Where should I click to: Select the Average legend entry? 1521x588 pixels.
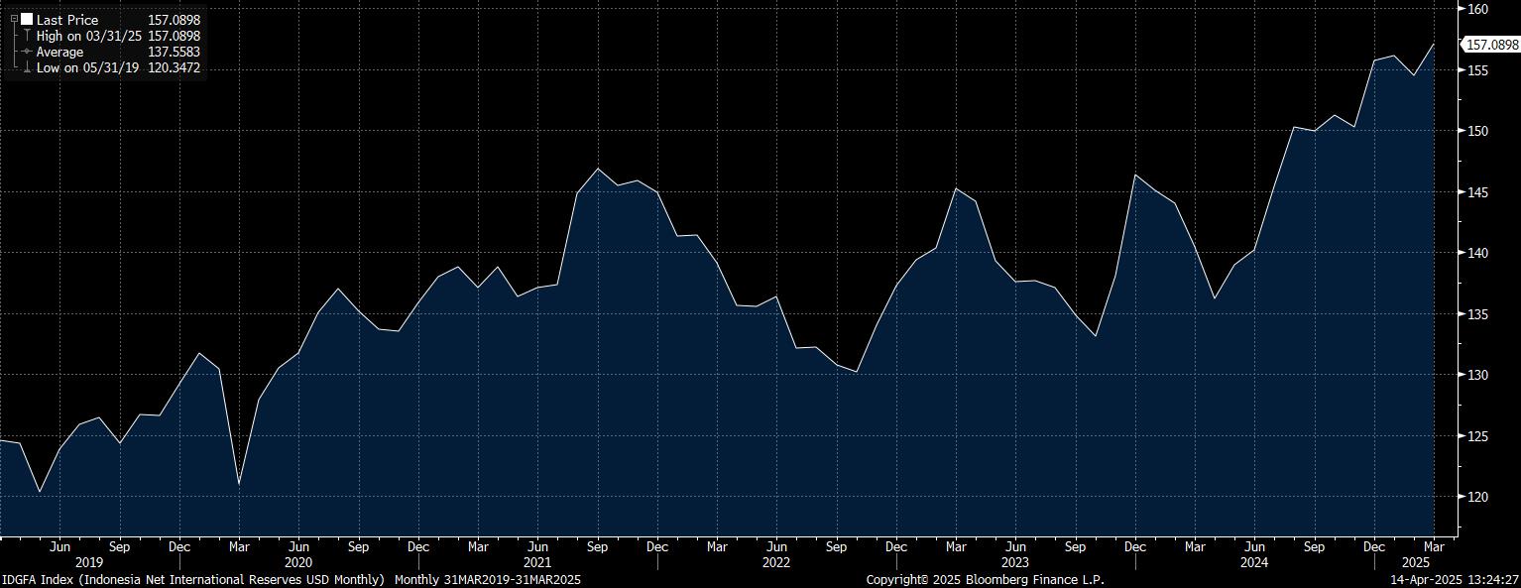60,52
